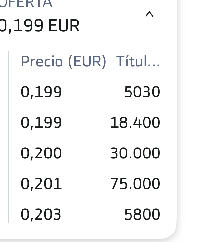Click the truncated Títul... column header
Image resolution: width=200 pixels, height=242 pixels.
pos(138,62)
